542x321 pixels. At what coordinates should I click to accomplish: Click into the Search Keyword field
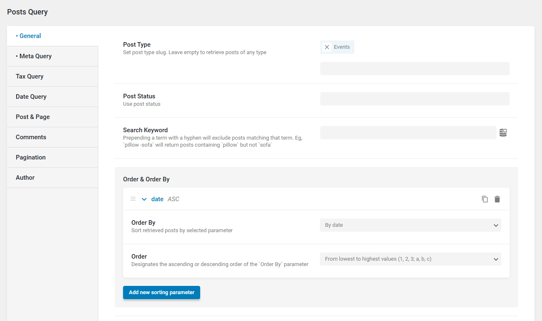[x=408, y=133]
